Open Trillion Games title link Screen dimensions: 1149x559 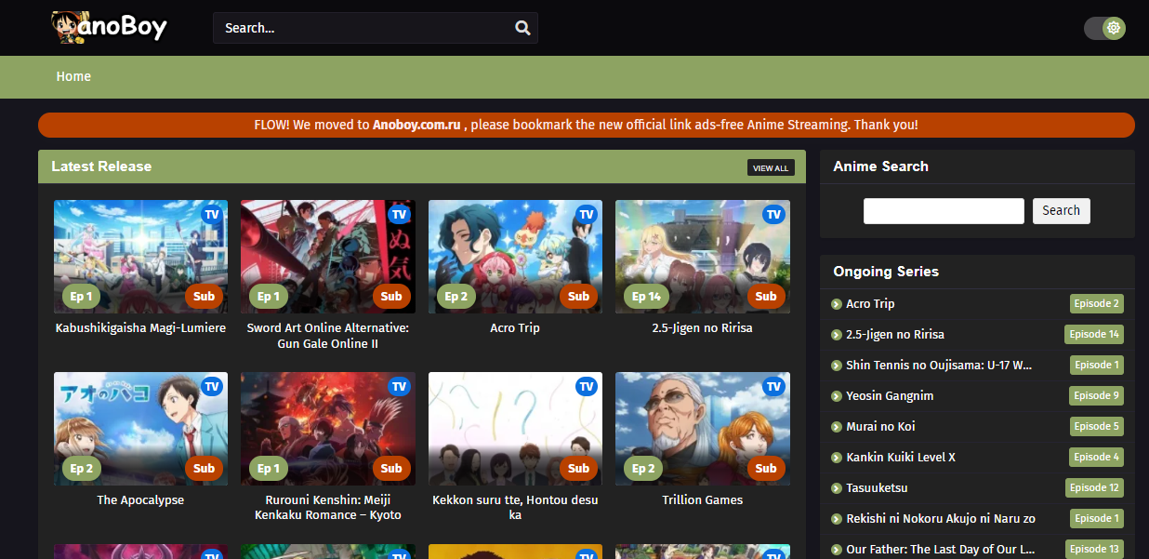703,500
